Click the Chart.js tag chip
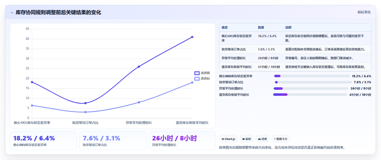The width and height of the screenshot is (381, 160). click(228, 139)
